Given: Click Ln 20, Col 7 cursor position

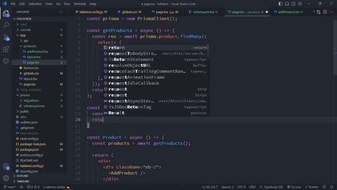Looking at the screenshot, I should (210, 187).
